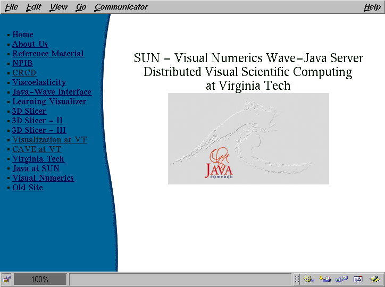Open the 3D Slicer - III link
385x287 pixels.
point(39,130)
